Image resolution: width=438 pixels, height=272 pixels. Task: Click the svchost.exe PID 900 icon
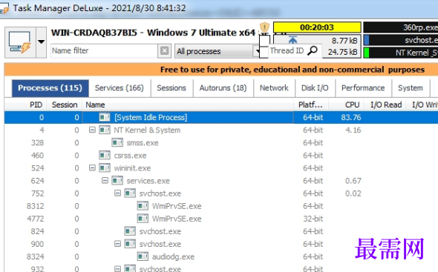(x=130, y=244)
